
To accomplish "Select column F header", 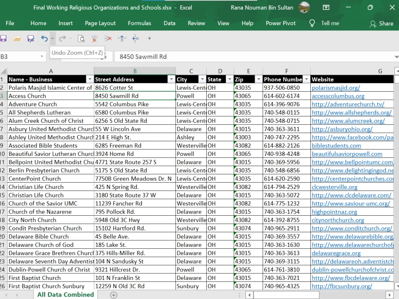I will pos(286,71).
